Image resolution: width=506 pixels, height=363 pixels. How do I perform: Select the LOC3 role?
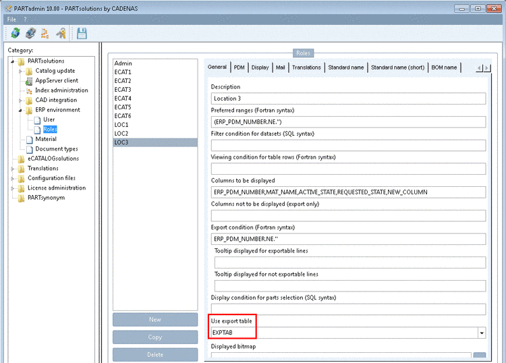click(155, 142)
